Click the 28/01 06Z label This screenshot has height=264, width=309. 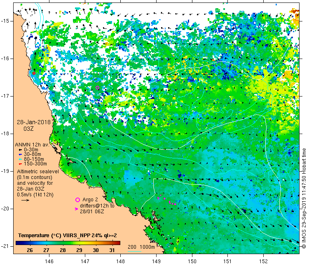pos(92,211)
